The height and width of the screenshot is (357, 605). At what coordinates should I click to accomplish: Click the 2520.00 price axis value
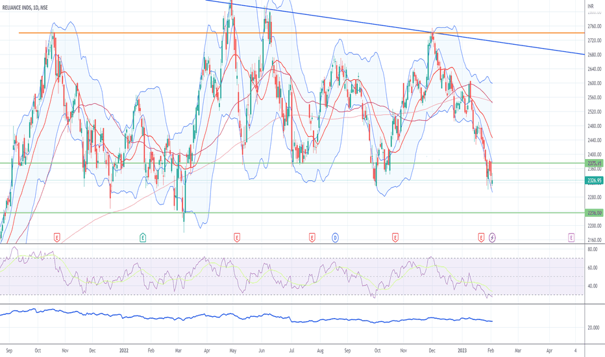click(595, 112)
